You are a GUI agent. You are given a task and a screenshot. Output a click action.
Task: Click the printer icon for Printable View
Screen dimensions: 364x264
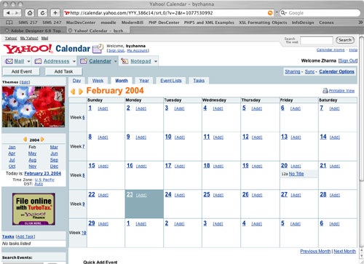point(325,91)
